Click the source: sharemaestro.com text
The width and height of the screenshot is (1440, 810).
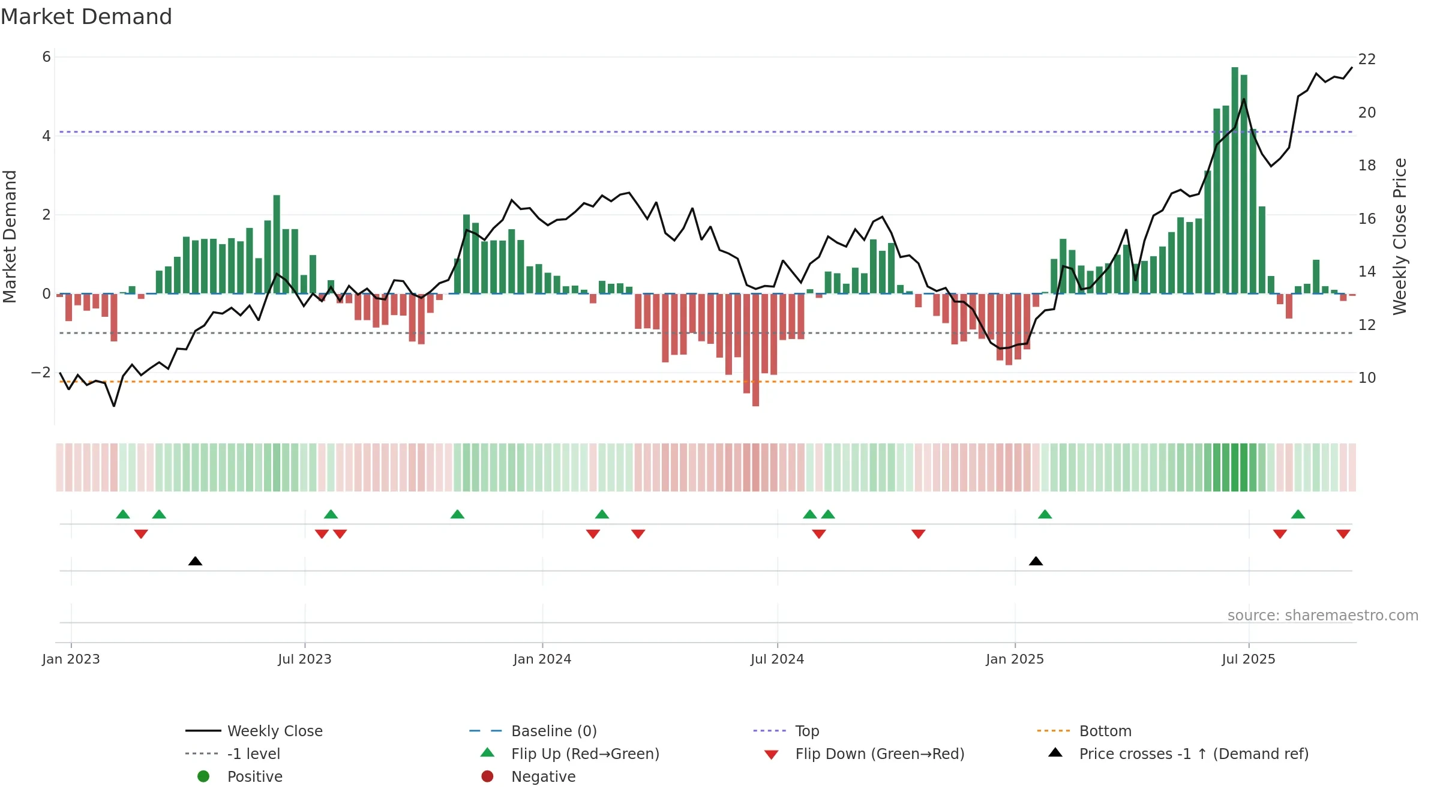click(1323, 615)
